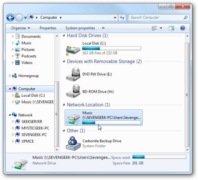This screenshot has width=198, height=180.
Task: Select the Carbonite Backup Drive label
Action: tap(102, 141)
